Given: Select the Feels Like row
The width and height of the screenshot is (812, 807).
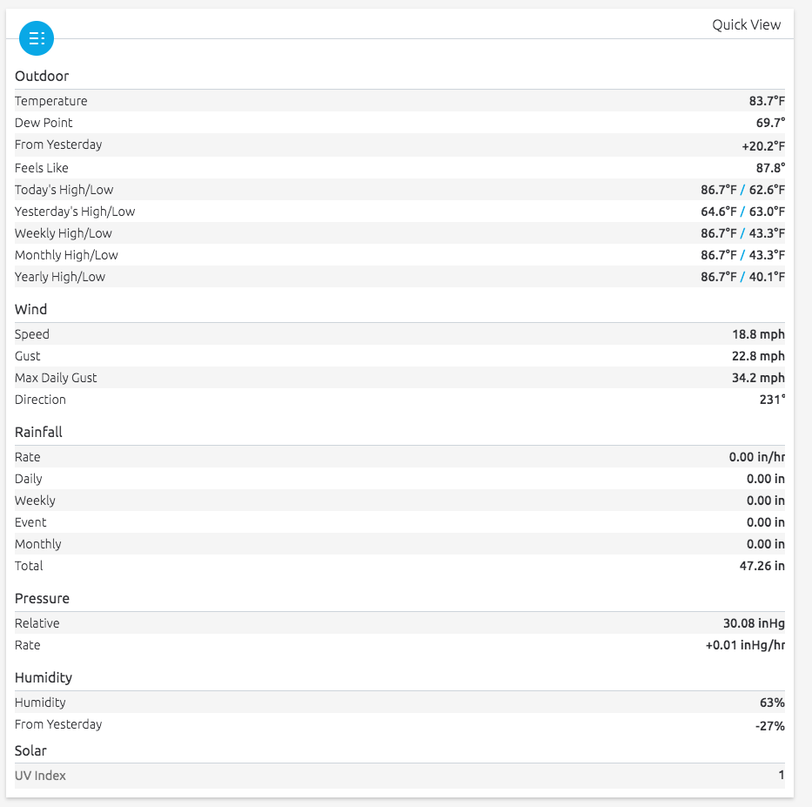Looking at the screenshot, I should (x=399, y=168).
